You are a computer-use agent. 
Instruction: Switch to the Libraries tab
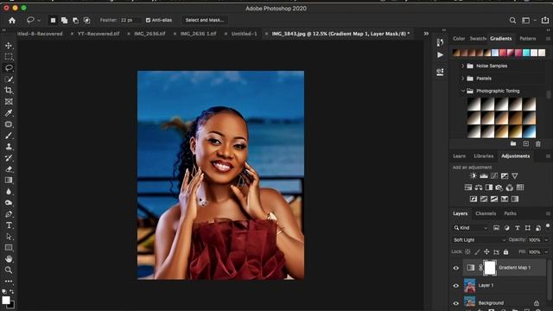[484, 155]
